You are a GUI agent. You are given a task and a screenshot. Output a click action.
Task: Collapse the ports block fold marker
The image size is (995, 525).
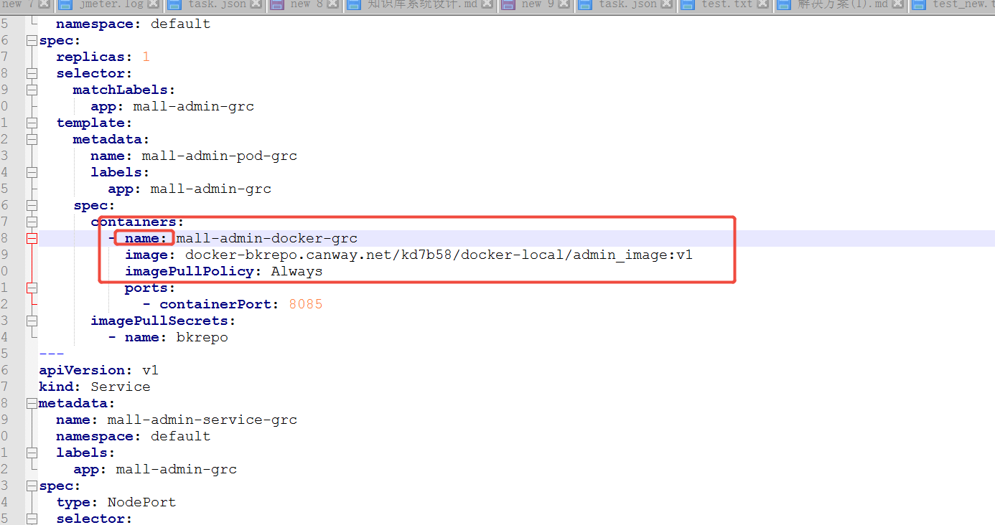pos(32,288)
